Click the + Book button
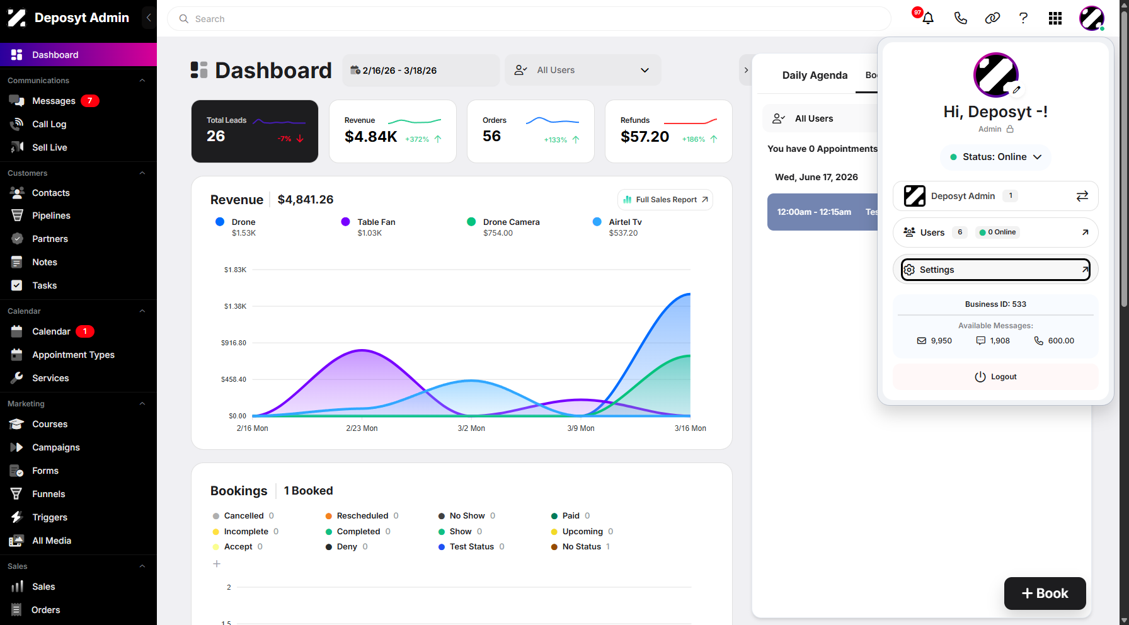Screen dimensions: 1129x625 tap(1045, 593)
